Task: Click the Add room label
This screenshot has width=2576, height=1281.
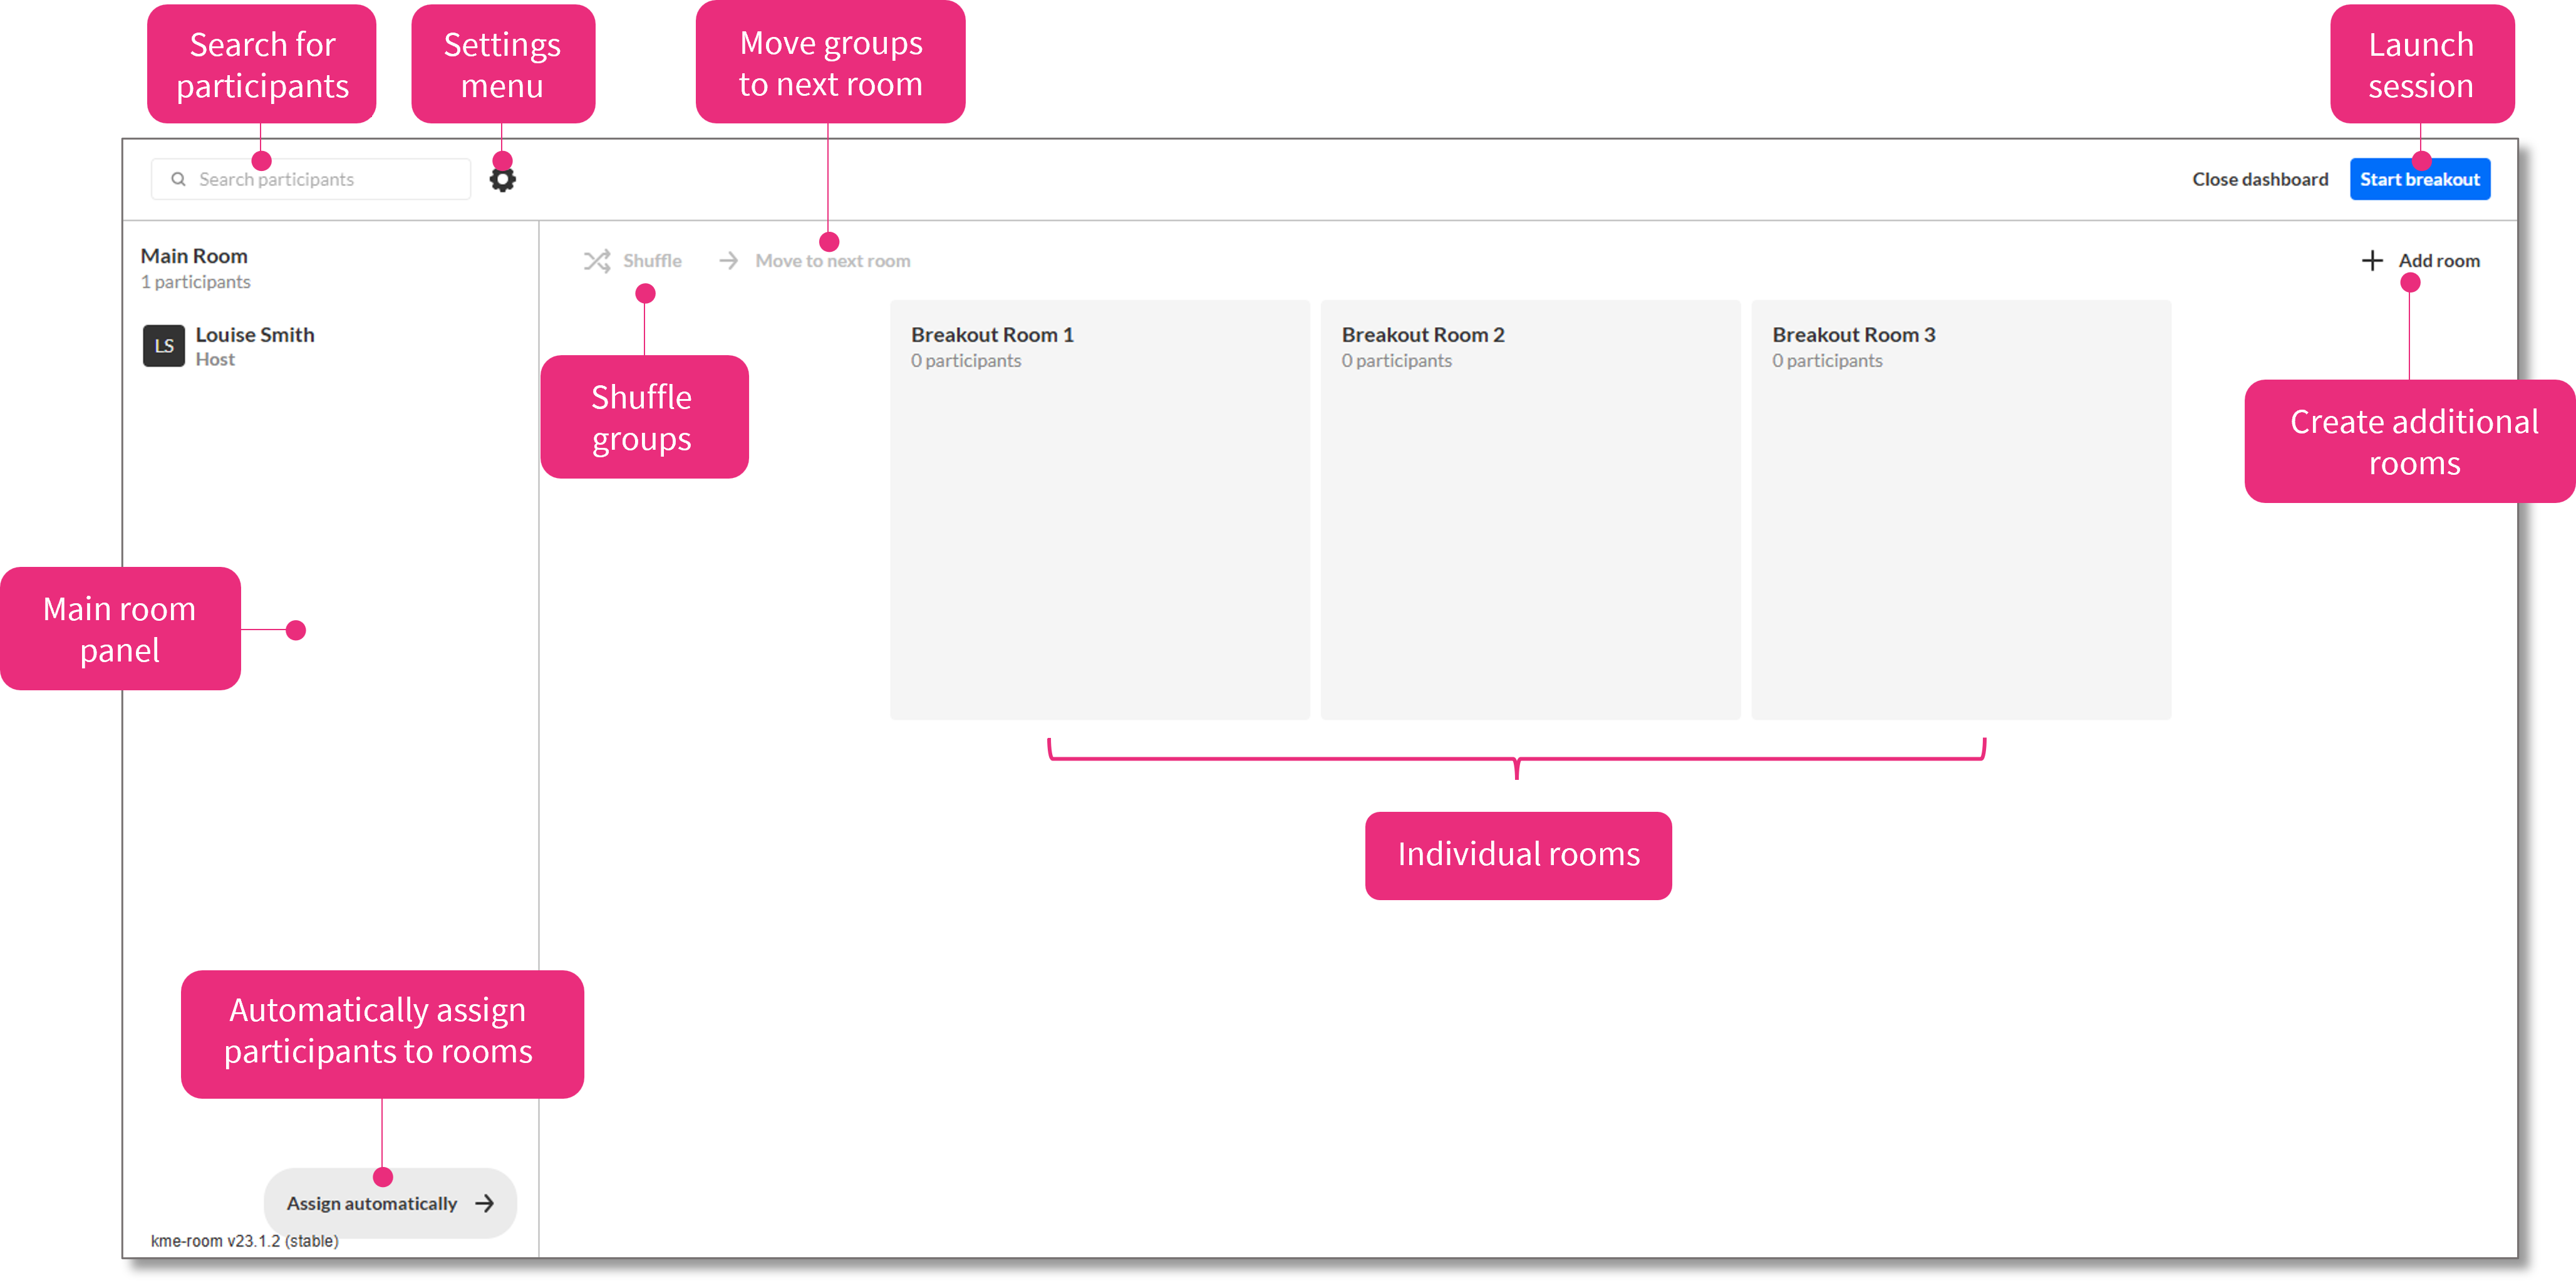Action: click(x=2439, y=261)
